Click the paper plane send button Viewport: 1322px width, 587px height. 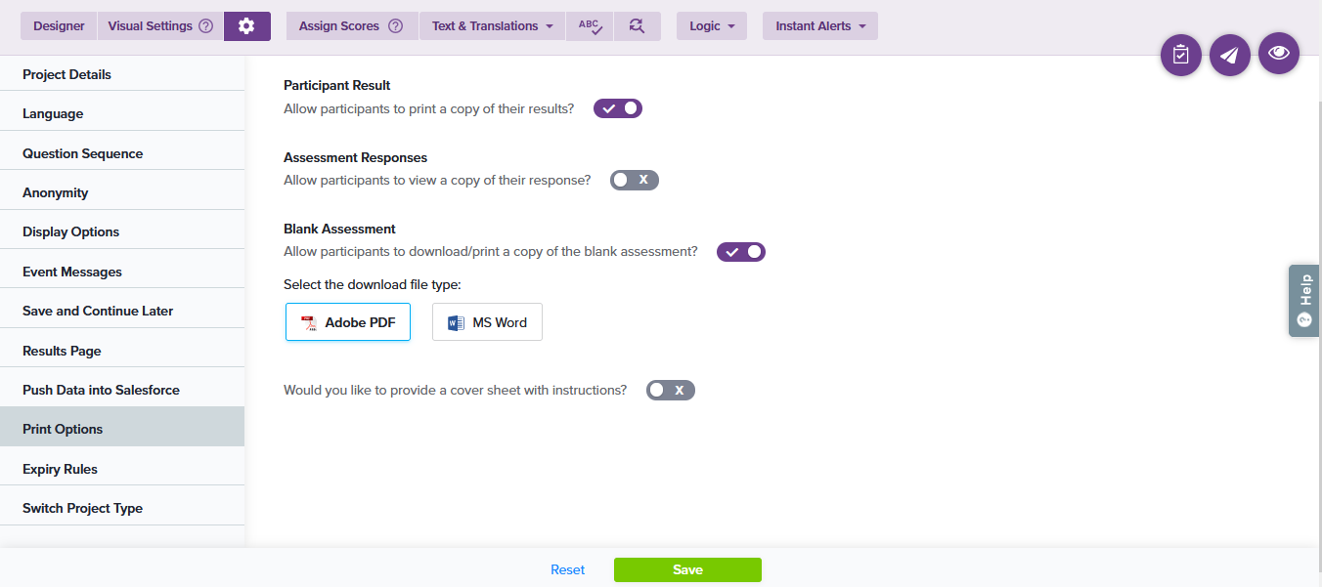[1229, 55]
